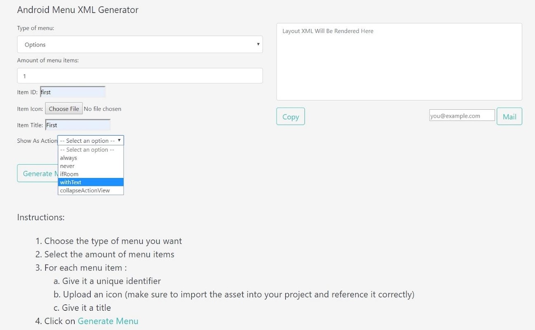Select the '-- Select an option --' placeholder entry
The image size is (535, 330).
(x=91, y=150)
